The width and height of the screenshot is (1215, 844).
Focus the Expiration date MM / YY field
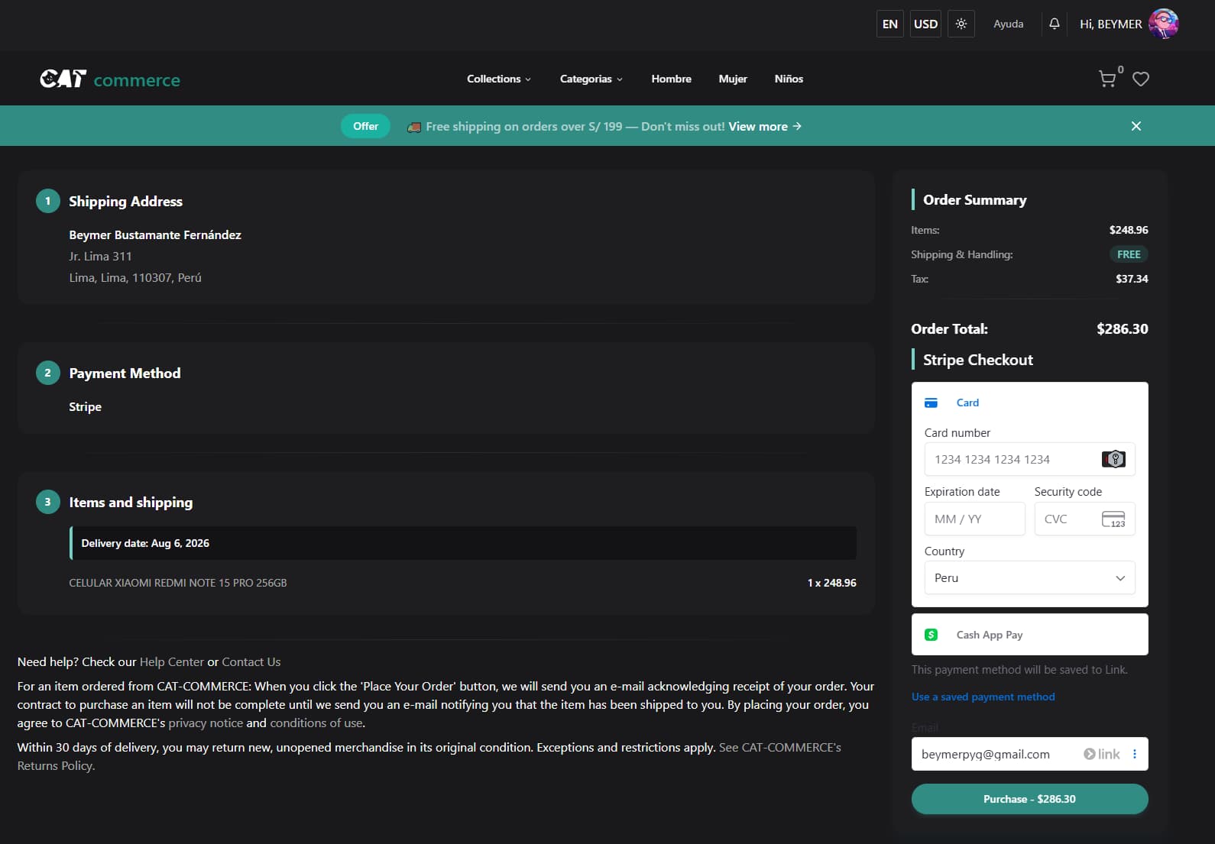point(974,519)
